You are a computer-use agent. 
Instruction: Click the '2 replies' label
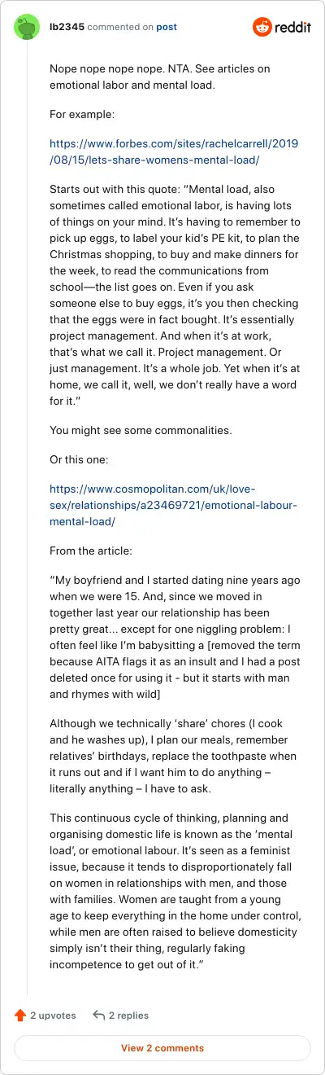(130, 1016)
